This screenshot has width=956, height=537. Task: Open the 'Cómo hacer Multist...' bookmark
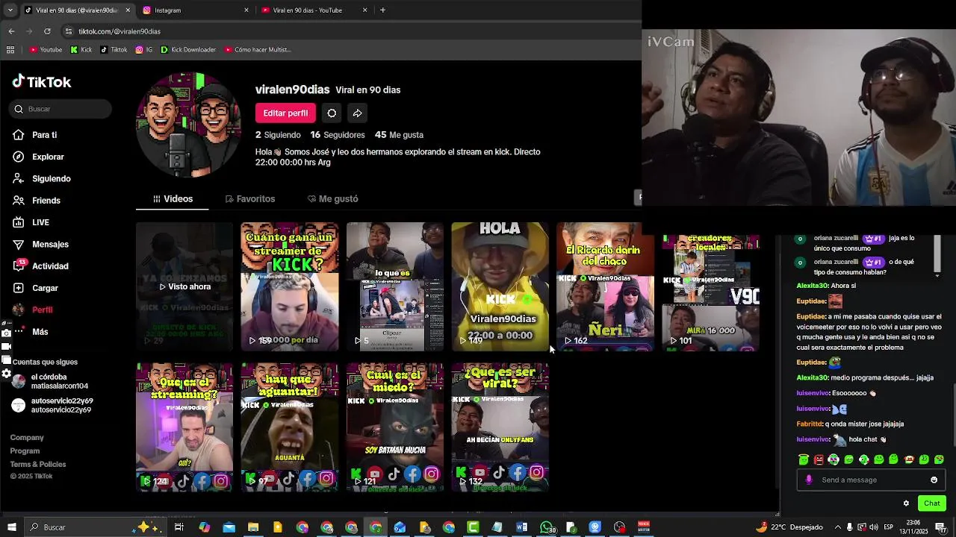[x=257, y=50]
